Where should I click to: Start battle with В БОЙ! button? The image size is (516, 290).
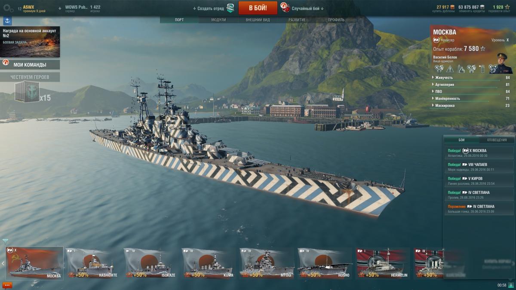pos(258,8)
